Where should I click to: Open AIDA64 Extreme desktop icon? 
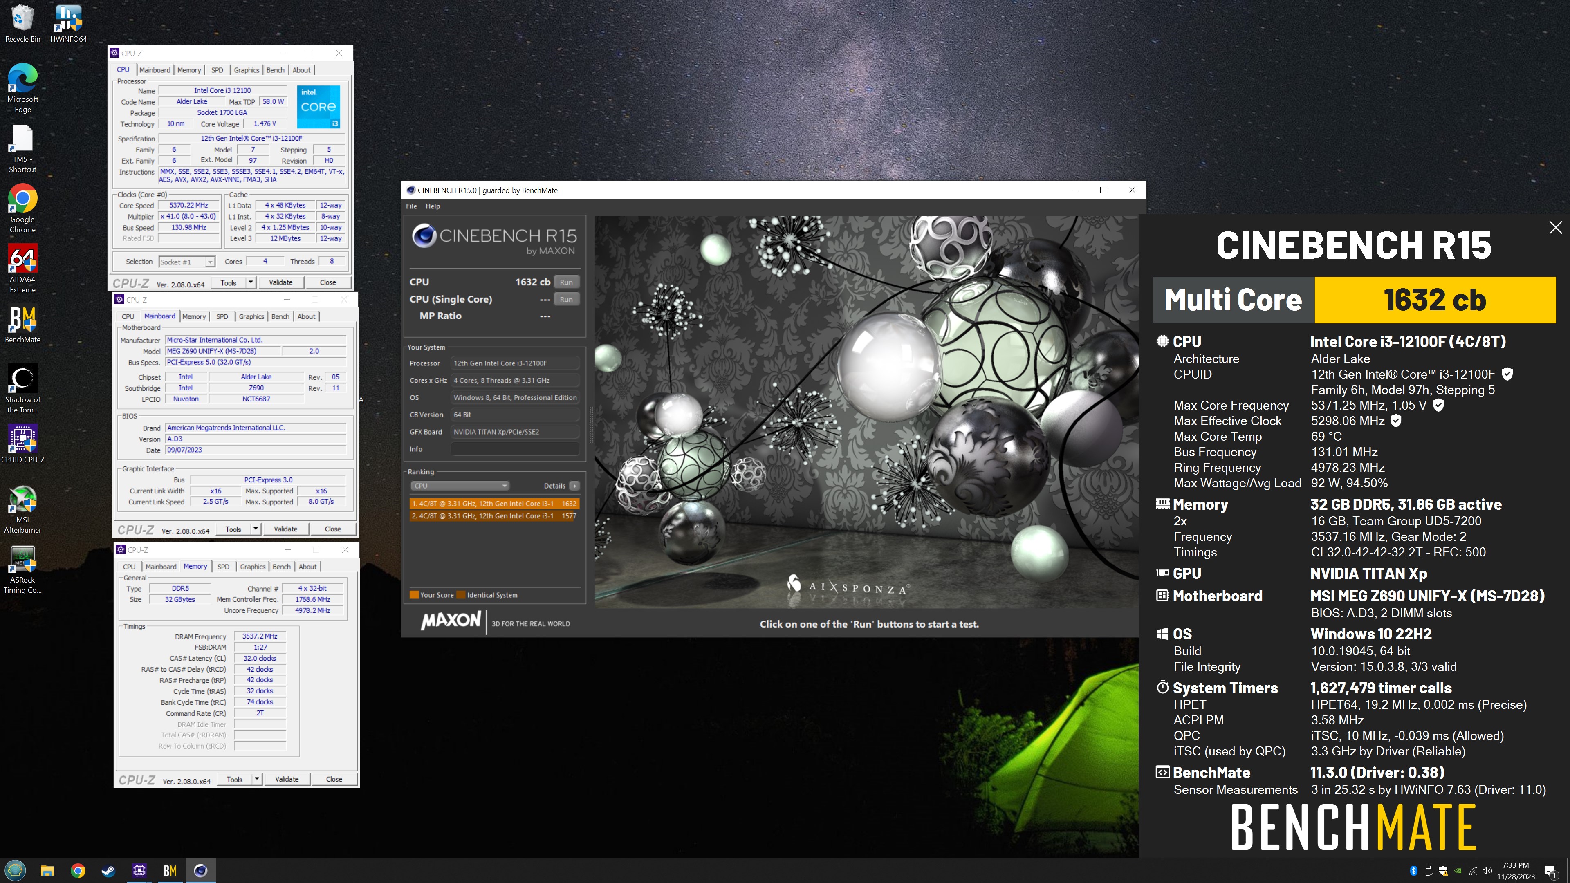point(22,269)
